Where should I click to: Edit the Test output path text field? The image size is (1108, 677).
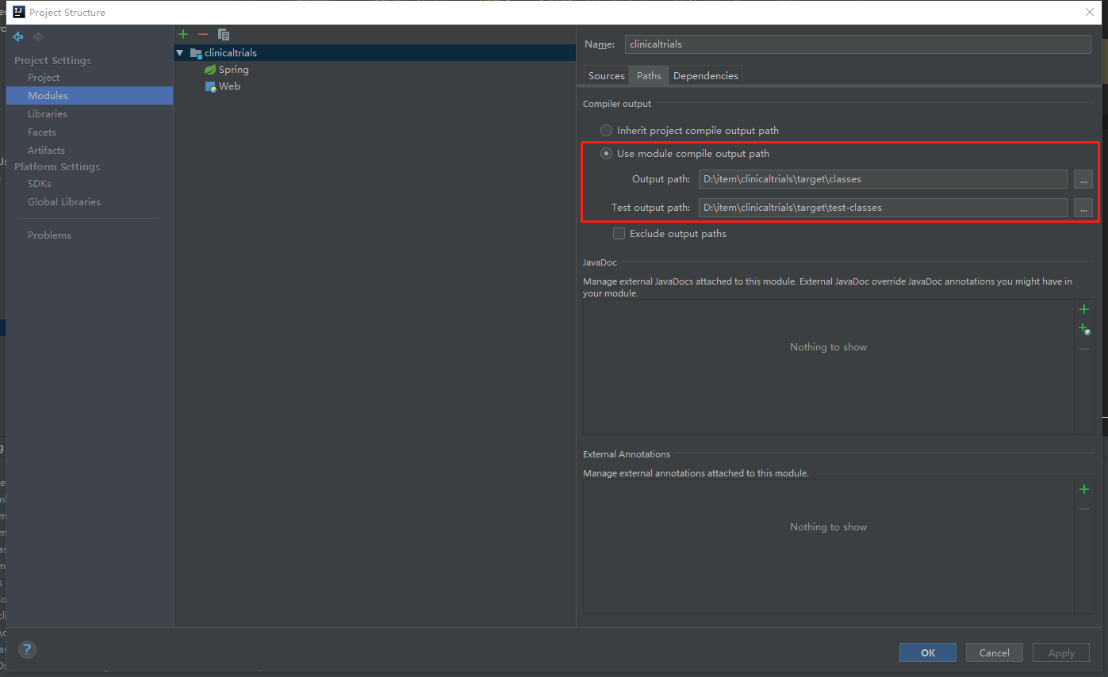(x=883, y=208)
